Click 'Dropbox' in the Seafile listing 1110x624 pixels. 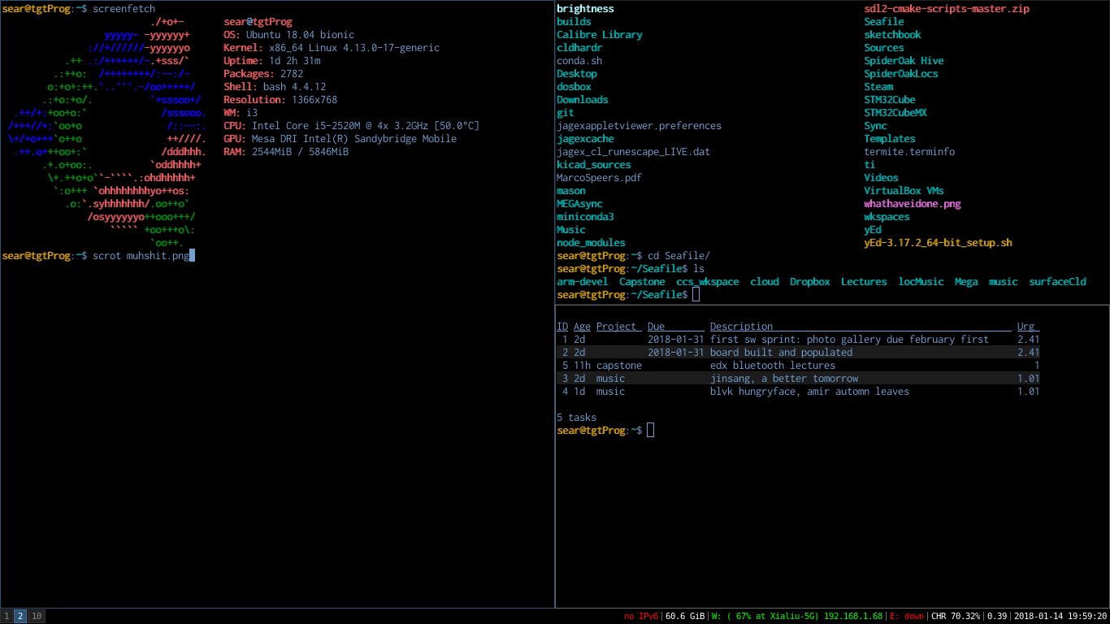810,282
